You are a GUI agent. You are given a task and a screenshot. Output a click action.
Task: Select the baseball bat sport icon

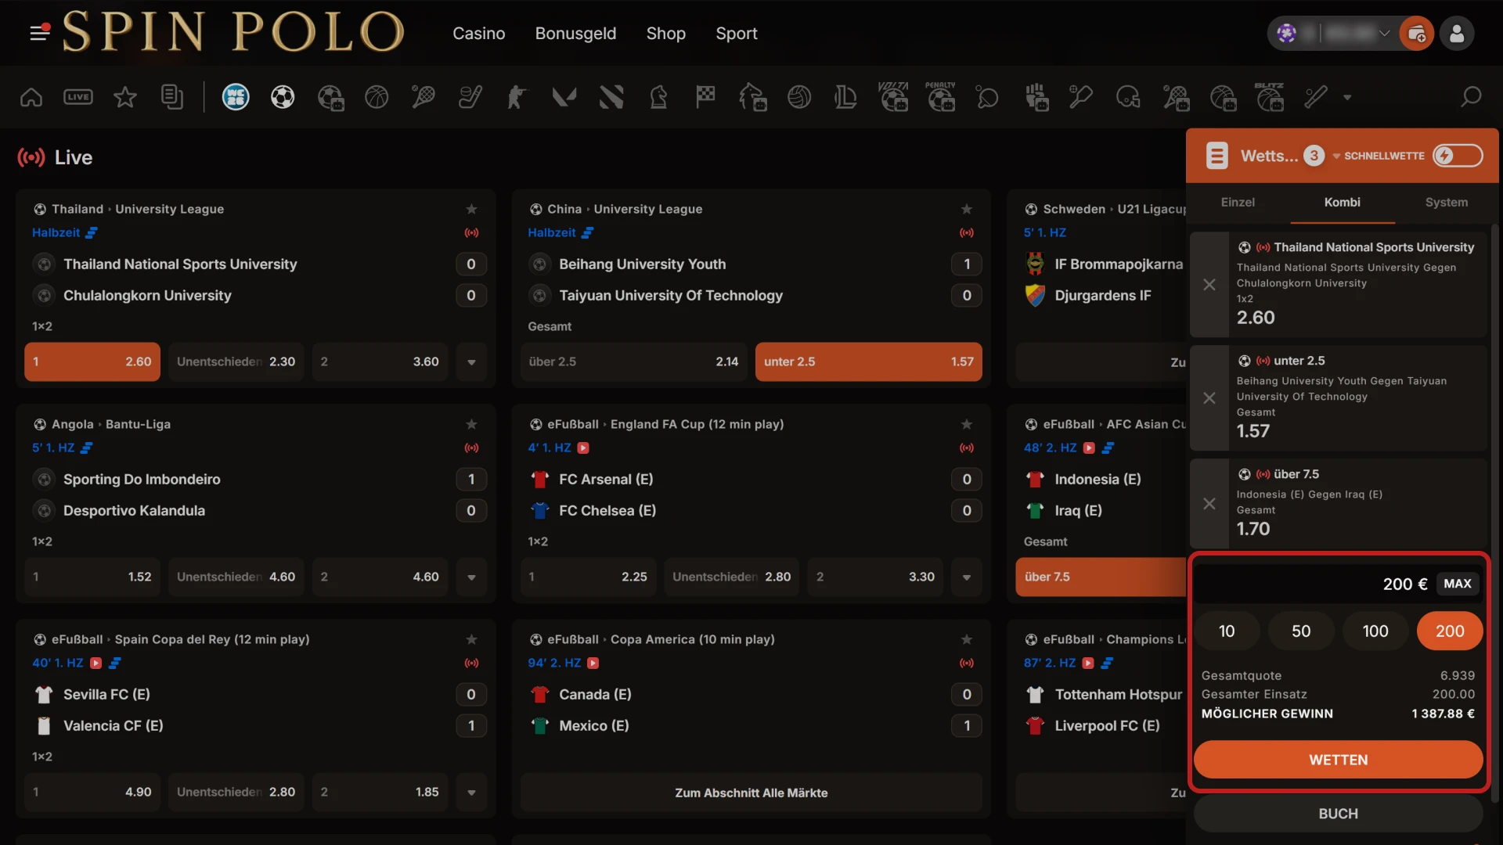[1316, 97]
